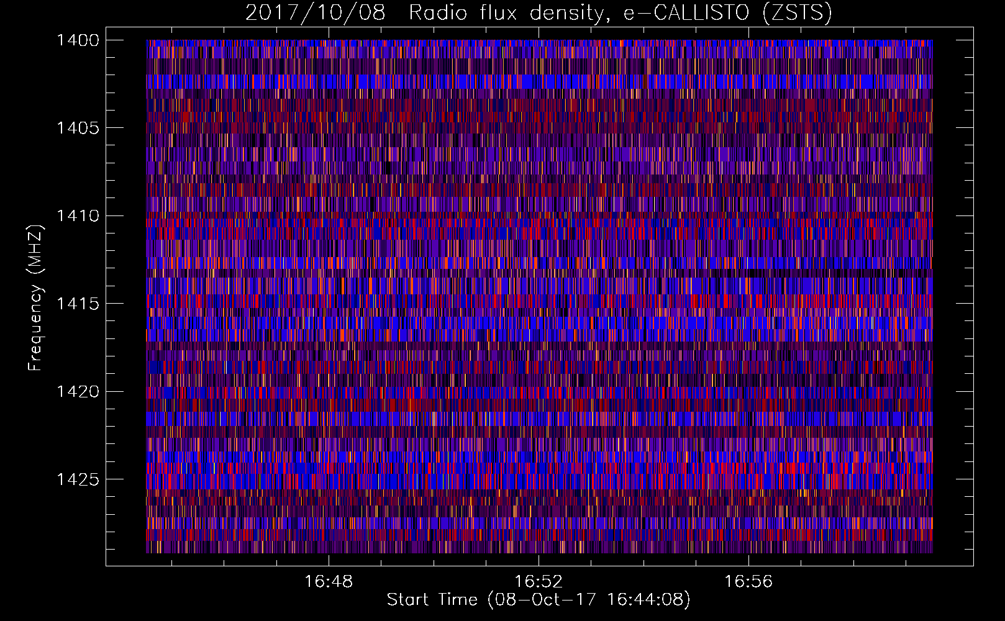This screenshot has height=621, width=1005.
Task: Select the 1420 frequency tick label
Action: click(x=78, y=392)
